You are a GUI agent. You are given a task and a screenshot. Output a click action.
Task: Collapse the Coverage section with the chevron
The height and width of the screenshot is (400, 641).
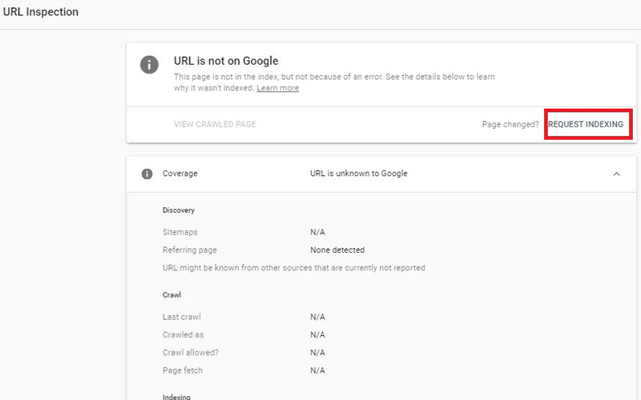[616, 174]
